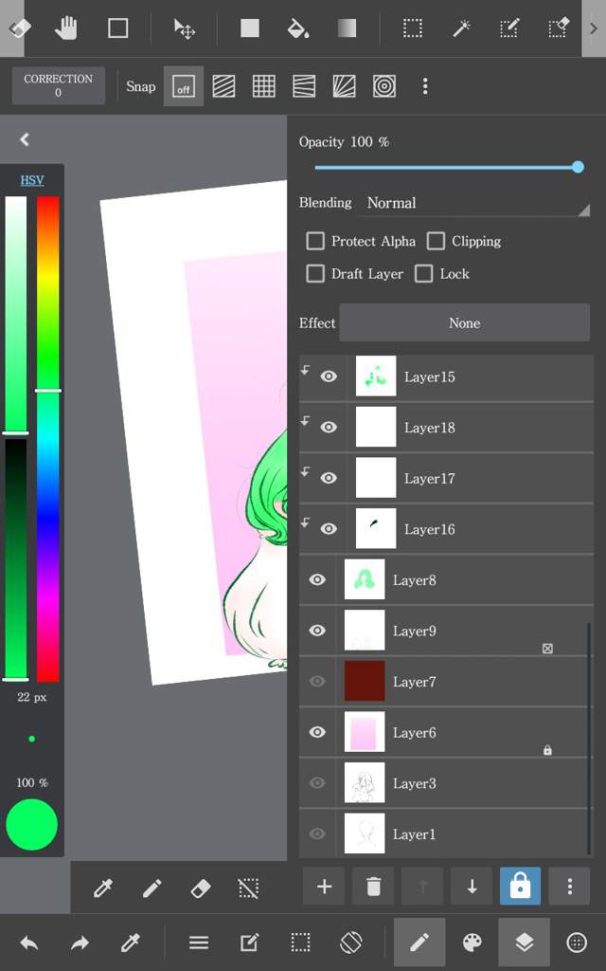This screenshot has width=606, height=971.
Task: Select the Layer1 row name
Action: [x=415, y=834]
